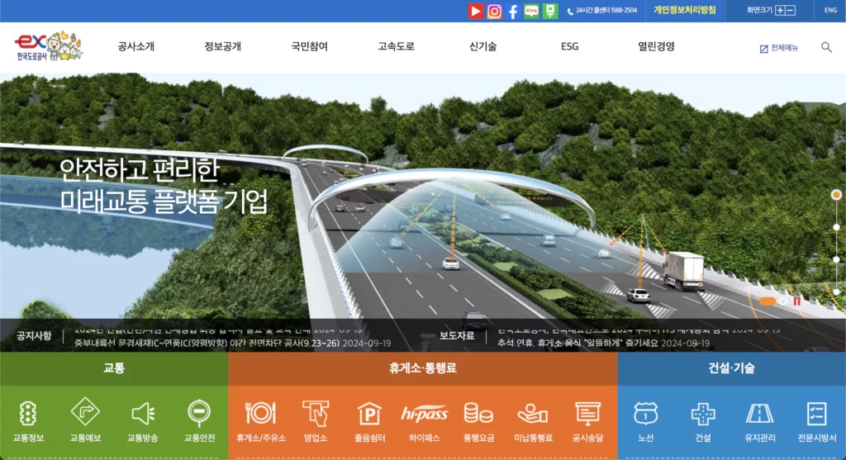The height and width of the screenshot is (460, 846).
Task: Expand the 열린경영 menu
Action: tap(656, 47)
